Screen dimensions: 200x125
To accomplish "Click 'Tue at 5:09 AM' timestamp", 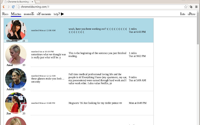I will pyautogui.click(x=137, y=80).
